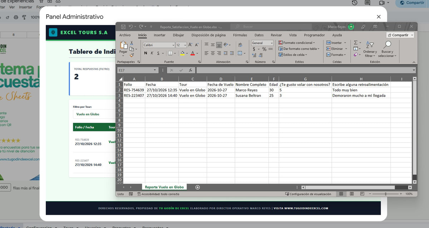The width and height of the screenshot is (429, 228).
Task: Click the red font color swatch button
Action: 192,53
